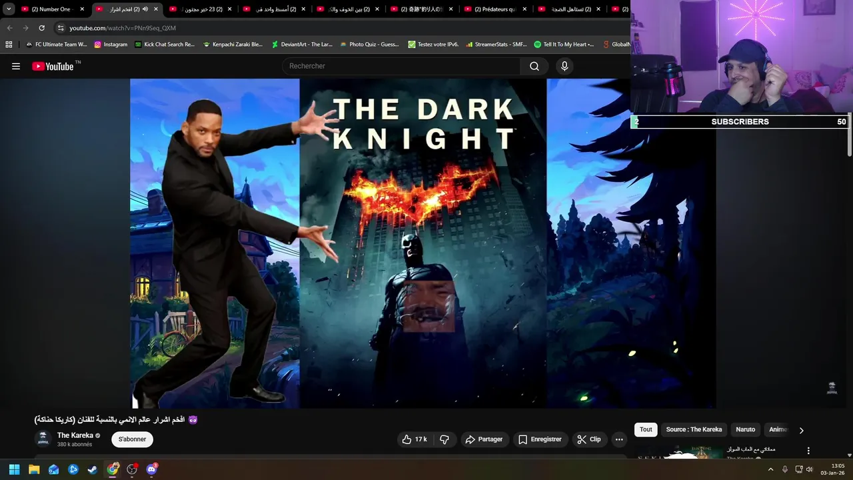Like the video showing 17 k
853x480 pixels.
click(x=414, y=439)
